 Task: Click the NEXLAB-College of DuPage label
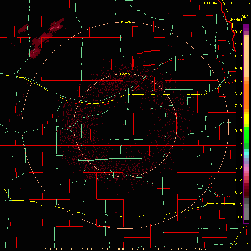[223, 3]
